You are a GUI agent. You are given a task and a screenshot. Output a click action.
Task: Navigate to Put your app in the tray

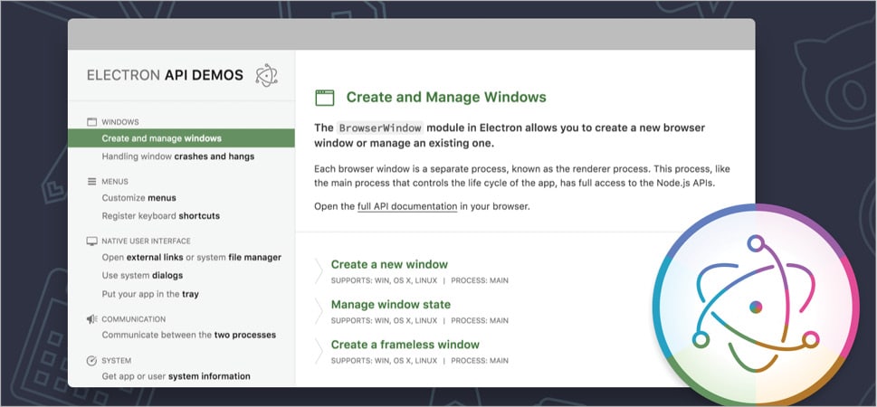pos(150,294)
